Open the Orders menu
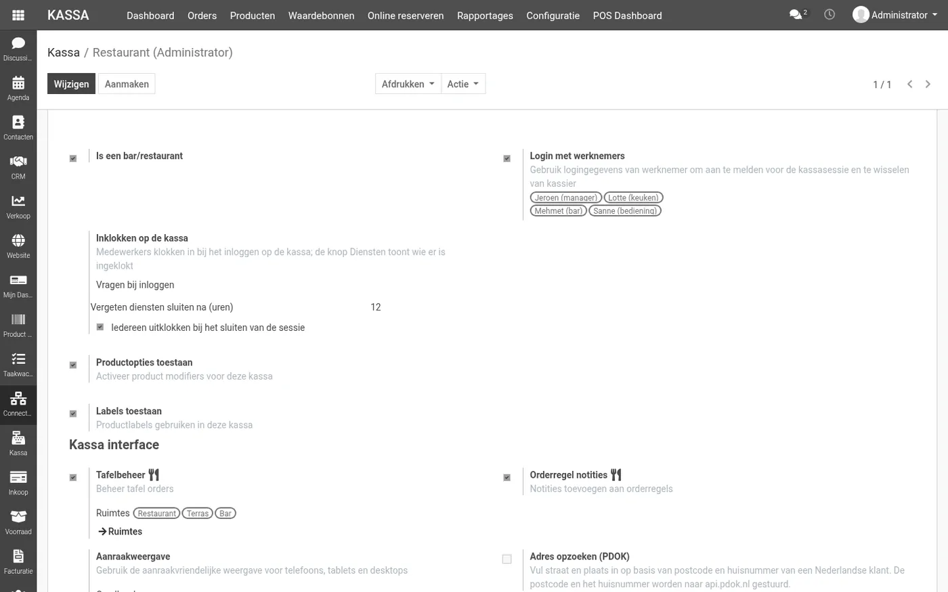The image size is (948, 592). 202,16
